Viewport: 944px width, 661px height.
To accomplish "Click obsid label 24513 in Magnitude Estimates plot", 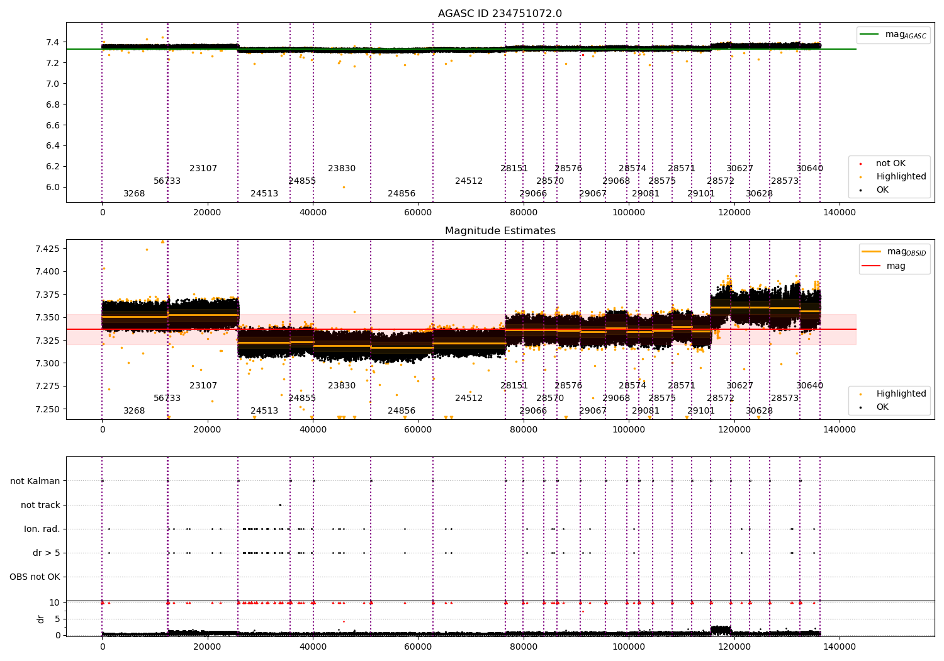I will pyautogui.click(x=264, y=411).
